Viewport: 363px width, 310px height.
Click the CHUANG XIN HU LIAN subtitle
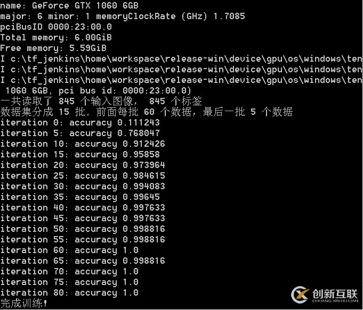pyautogui.click(x=335, y=301)
